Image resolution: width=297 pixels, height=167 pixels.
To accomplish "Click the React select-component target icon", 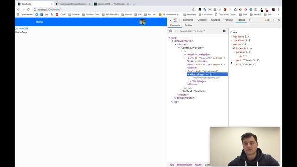I will (171, 31).
